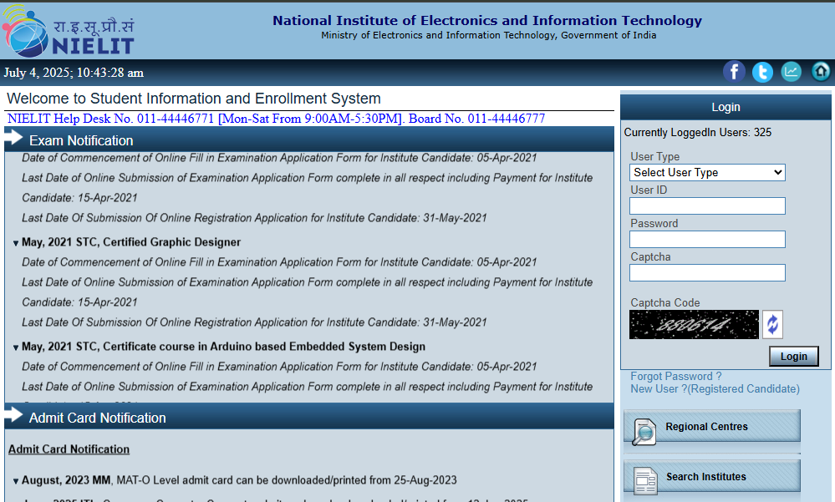
Task: Click the National Institute of Electronics title
Action: pyautogui.click(x=487, y=20)
